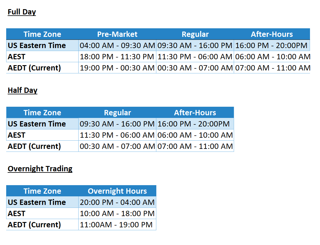Click the Regular header in Half Day table

coord(117,113)
